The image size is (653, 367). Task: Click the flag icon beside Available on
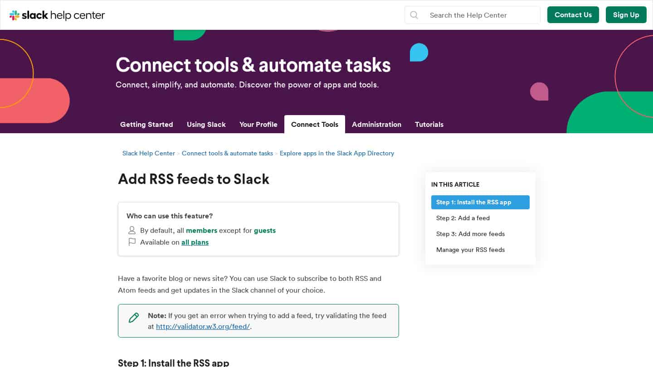pos(132,242)
